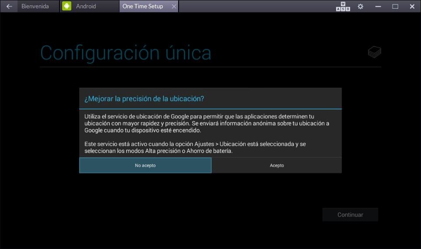Switch to the Android tab
The height and width of the screenshot is (249, 421).
[89, 6]
